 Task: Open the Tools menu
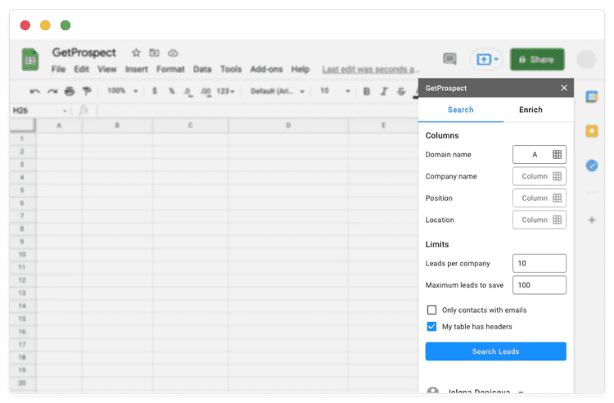231,70
